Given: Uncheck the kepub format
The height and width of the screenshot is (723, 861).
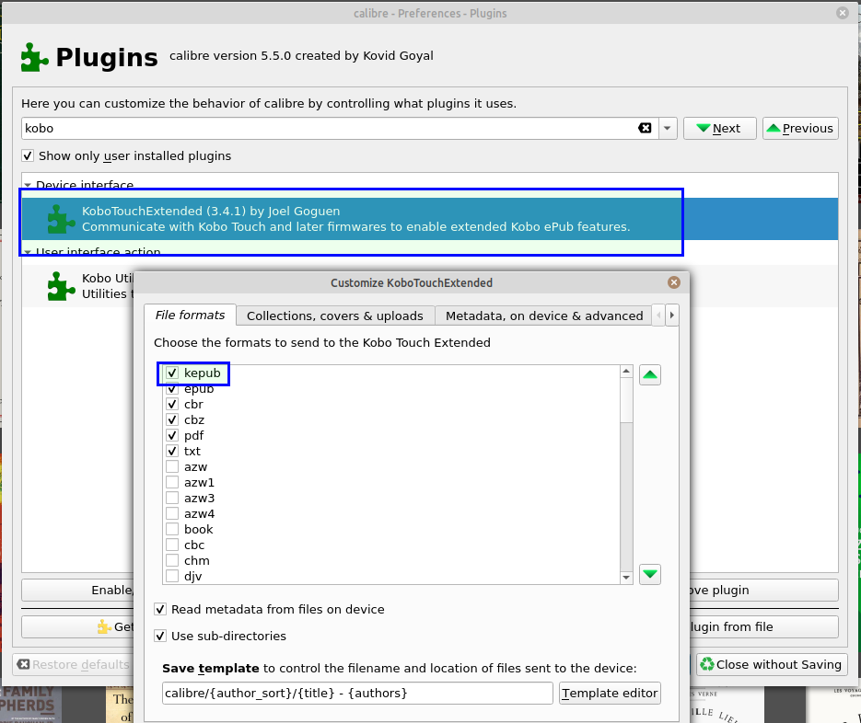Looking at the screenshot, I should click(x=172, y=373).
